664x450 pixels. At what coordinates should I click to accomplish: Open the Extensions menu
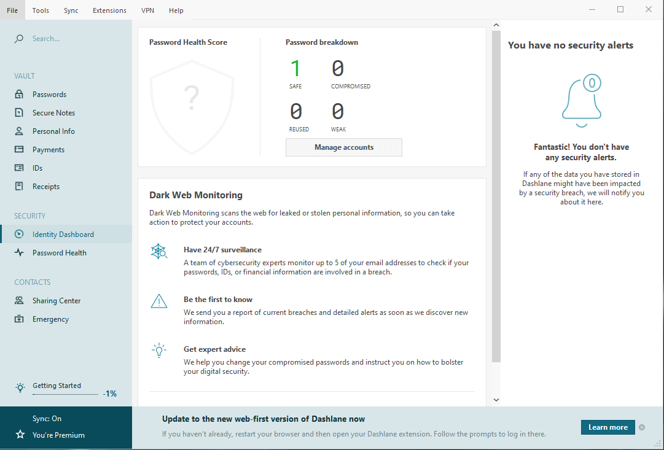110,10
